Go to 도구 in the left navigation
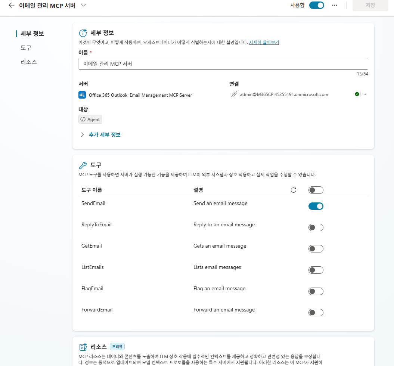 tap(26, 48)
